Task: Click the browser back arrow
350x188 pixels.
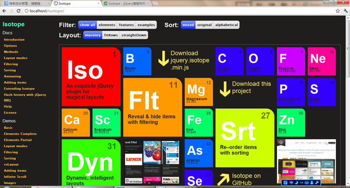Action: [4, 10]
